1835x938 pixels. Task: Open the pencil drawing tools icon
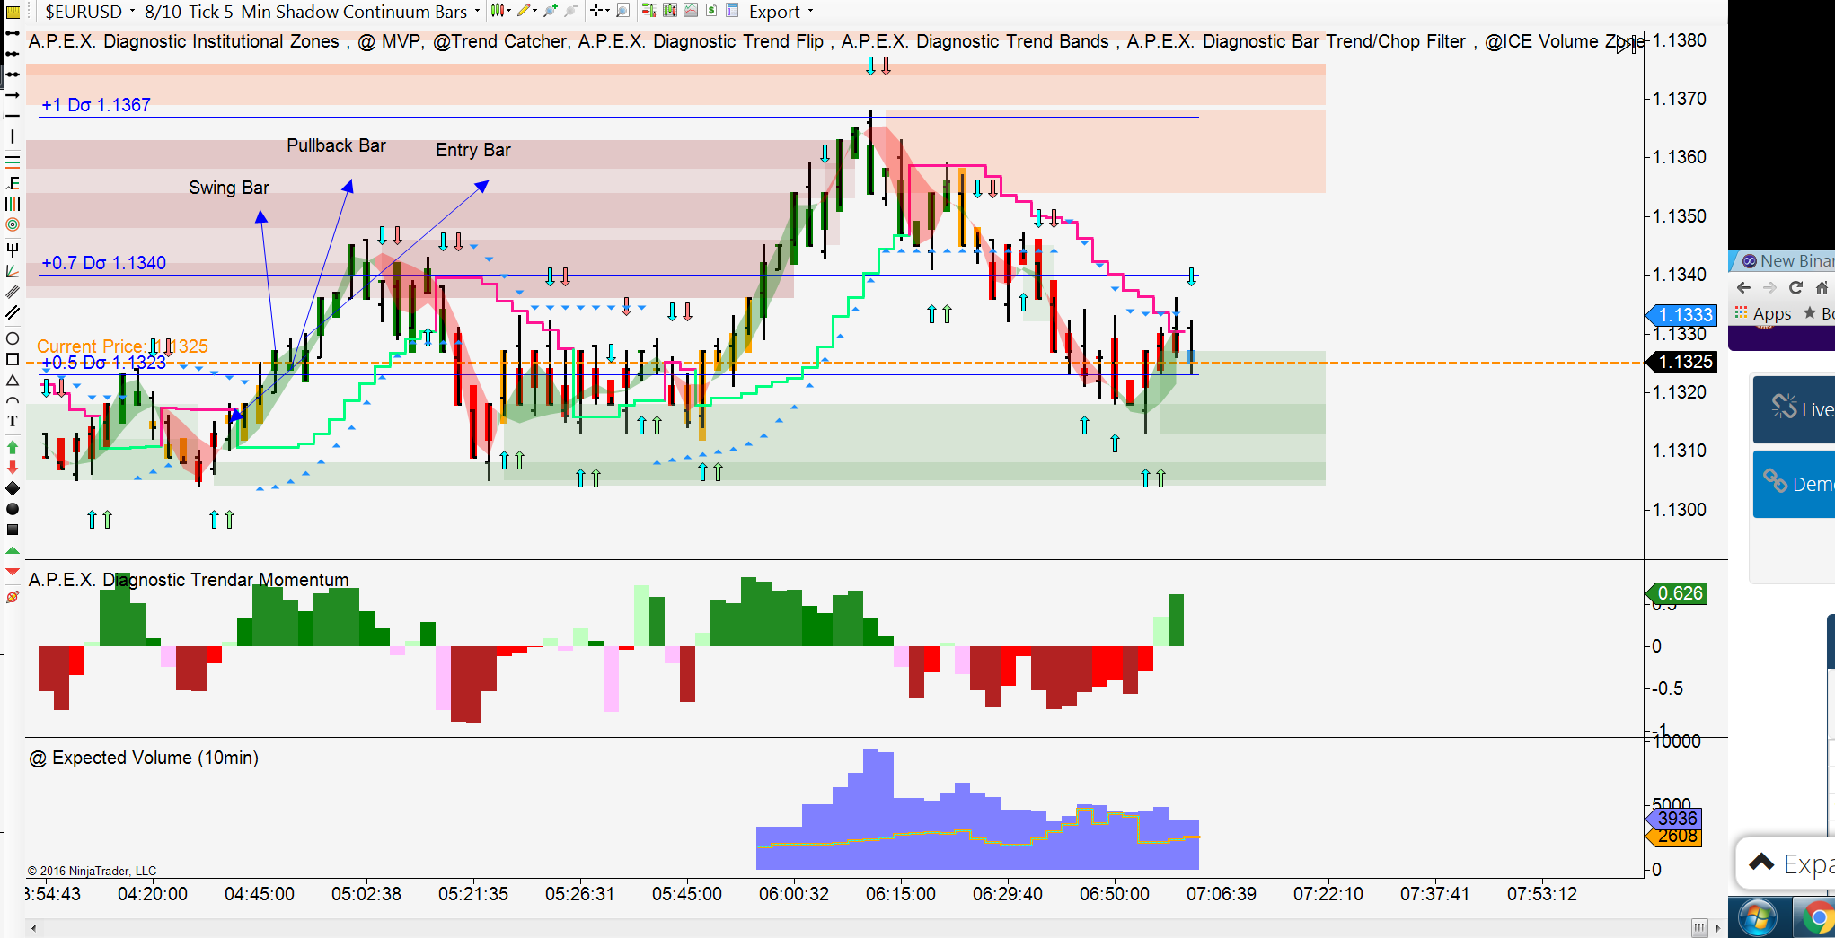point(524,11)
